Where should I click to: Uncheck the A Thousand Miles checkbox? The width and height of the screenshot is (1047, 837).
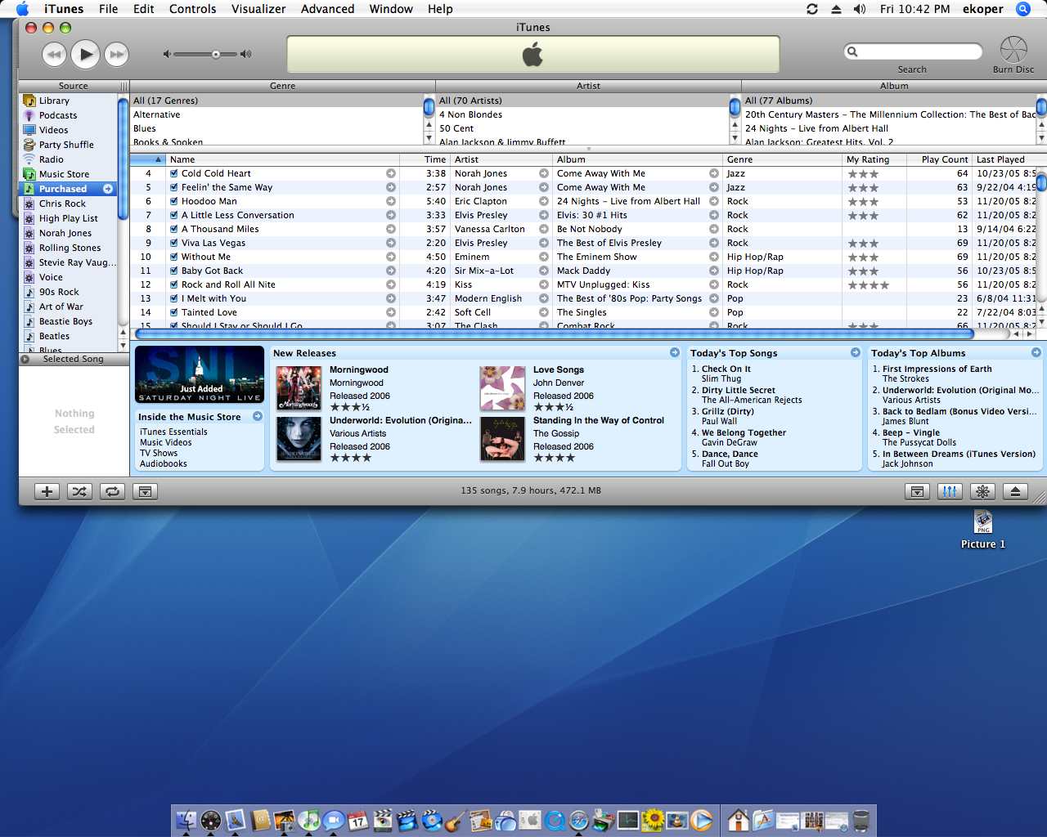pos(174,229)
